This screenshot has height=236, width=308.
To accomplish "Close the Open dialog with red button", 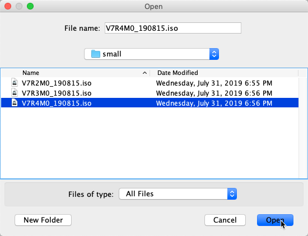I will (8, 6).
